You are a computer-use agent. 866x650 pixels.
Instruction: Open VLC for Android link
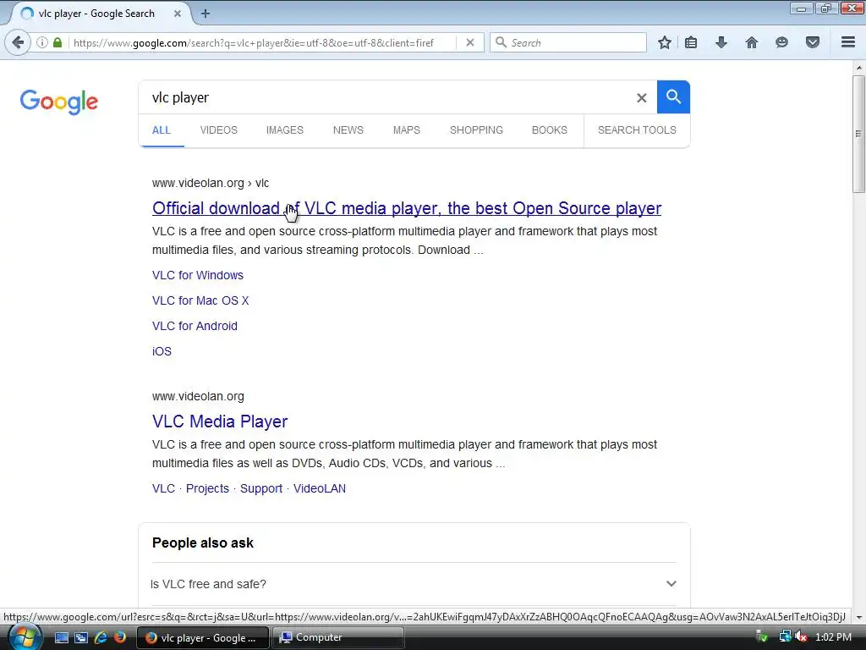pyautogui.click(x=195, y=326)
